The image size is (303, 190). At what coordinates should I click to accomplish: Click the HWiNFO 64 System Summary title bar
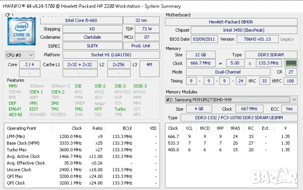[151, 6]
